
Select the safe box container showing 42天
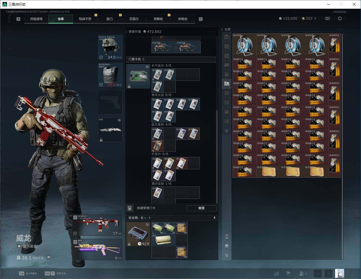[138, 234]
